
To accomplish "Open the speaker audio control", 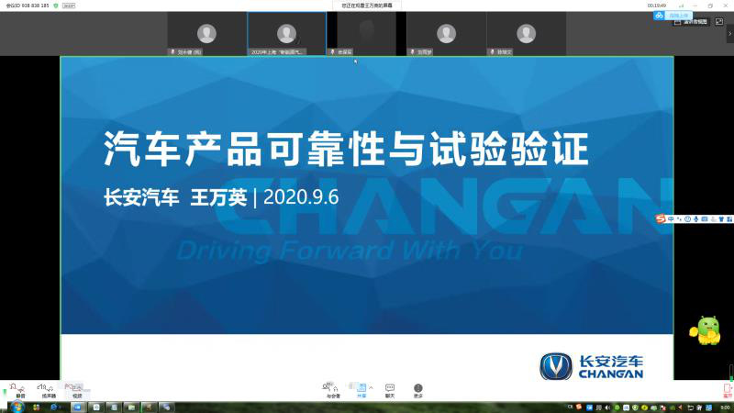I will click(48, 390).
